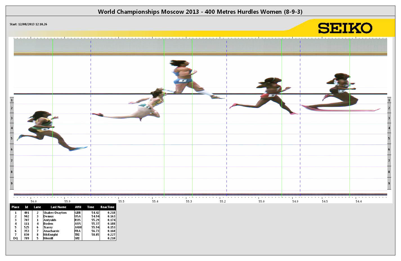Click the lane 1 marker on the left edge

12,100
